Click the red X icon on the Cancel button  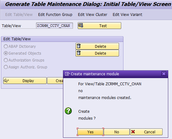click(133, 132)
